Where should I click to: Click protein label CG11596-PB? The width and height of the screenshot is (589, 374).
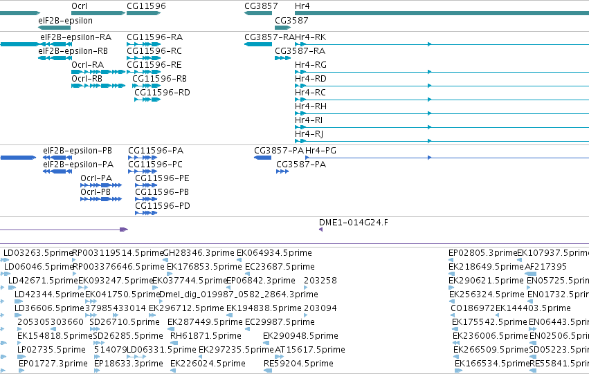point(162,192)
